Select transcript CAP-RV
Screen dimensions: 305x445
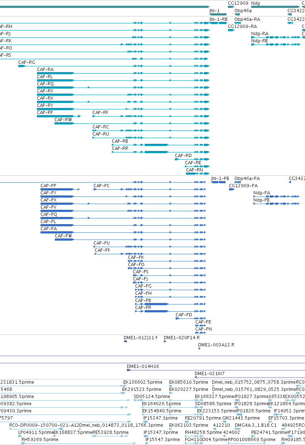click(45, 91)
